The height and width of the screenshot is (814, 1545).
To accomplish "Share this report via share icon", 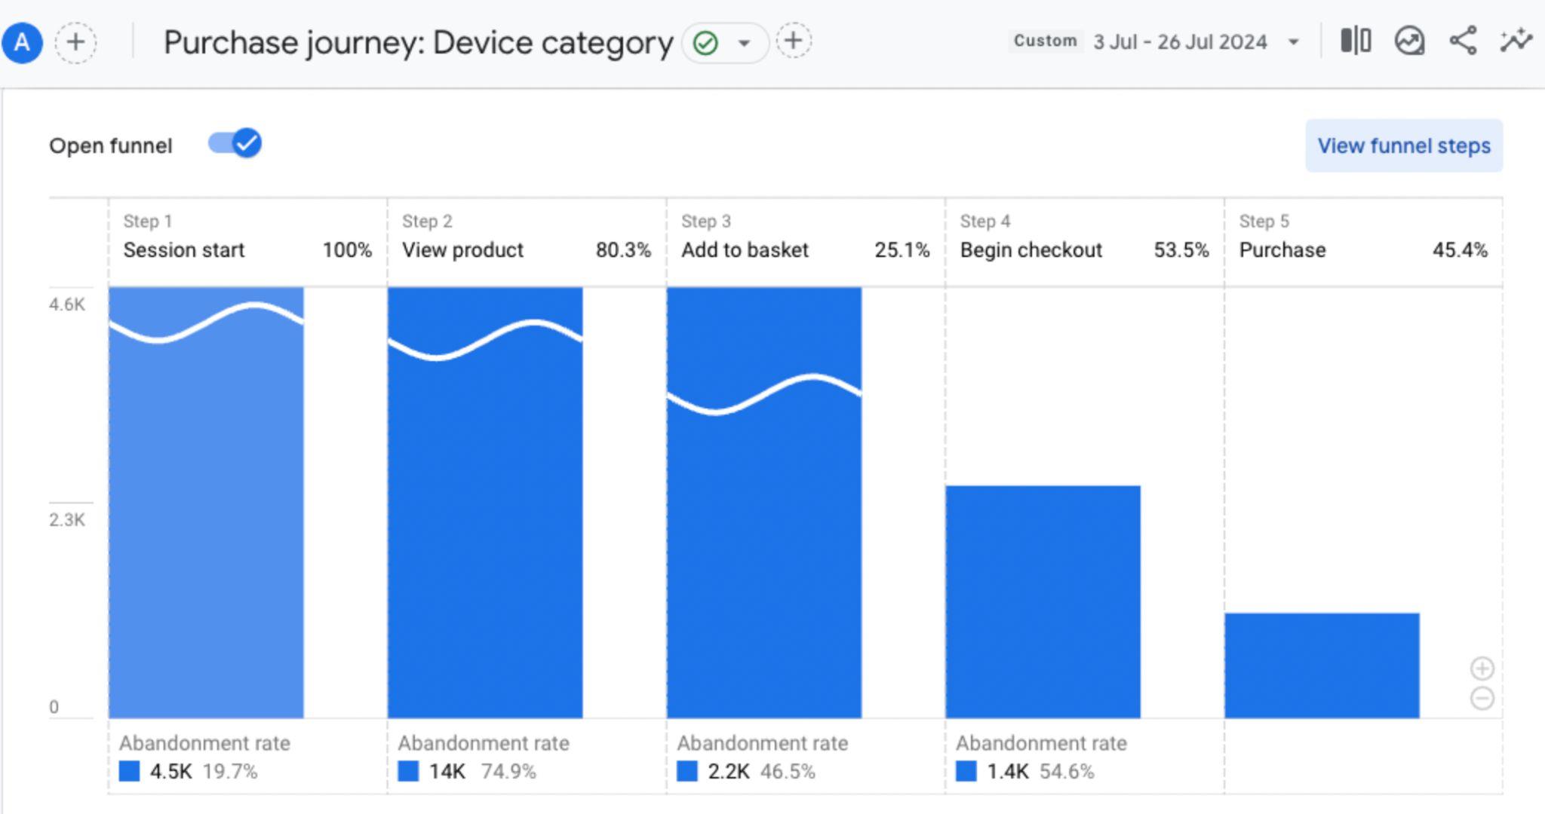I will (x=1463, y=41).
